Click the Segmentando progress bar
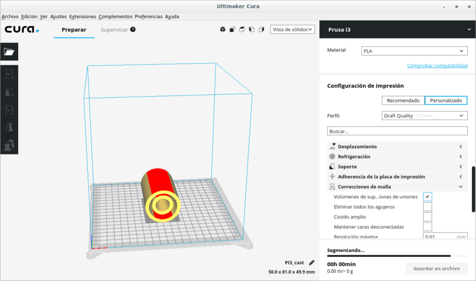476x281 pixels. click(x=398, y=256)
